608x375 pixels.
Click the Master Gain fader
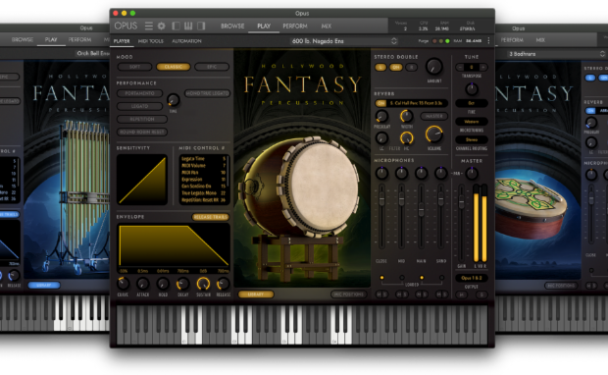pyautogui.click(x=462, y=201)
